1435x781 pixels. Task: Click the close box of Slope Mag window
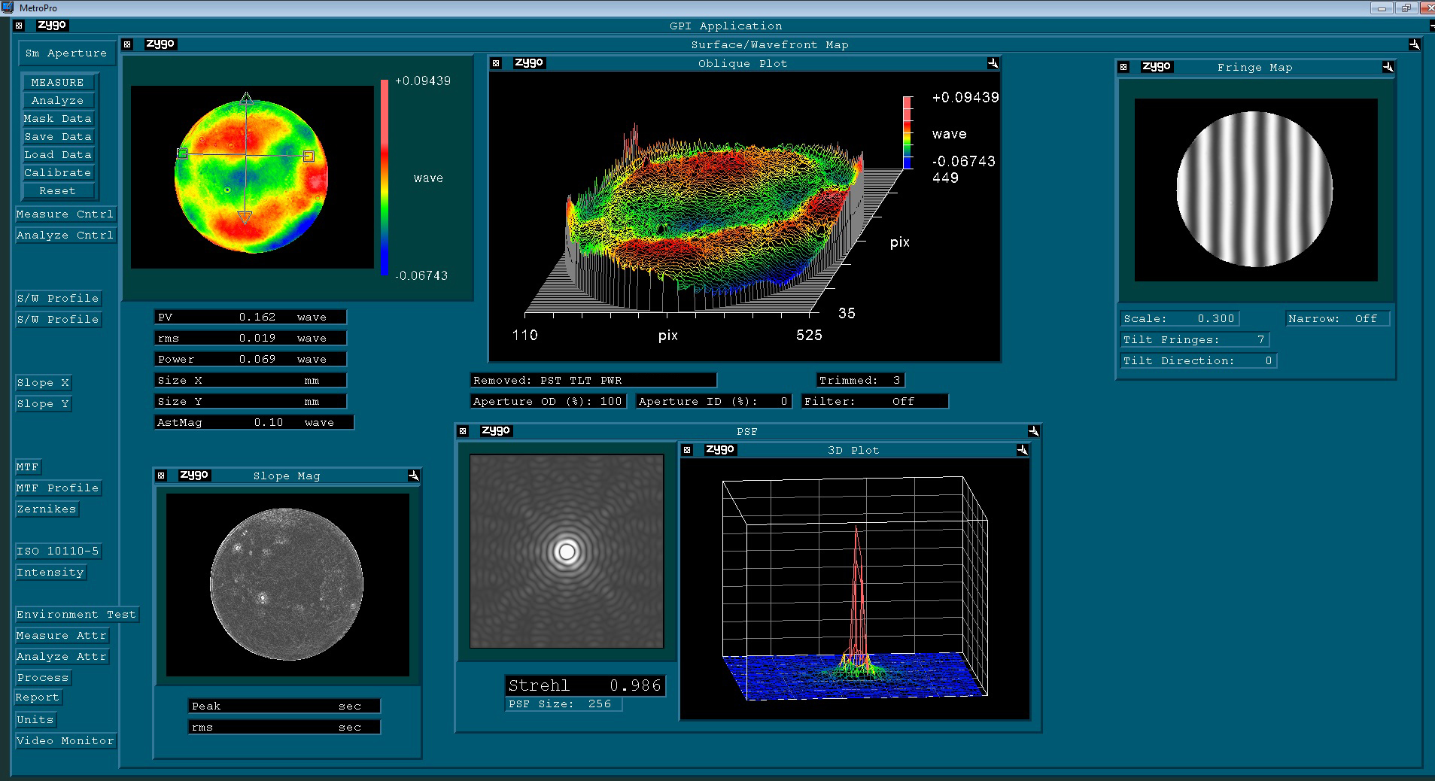click(x=161, y=476)
